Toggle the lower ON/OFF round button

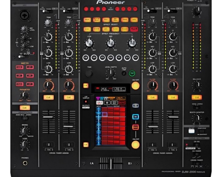(135, 145)
